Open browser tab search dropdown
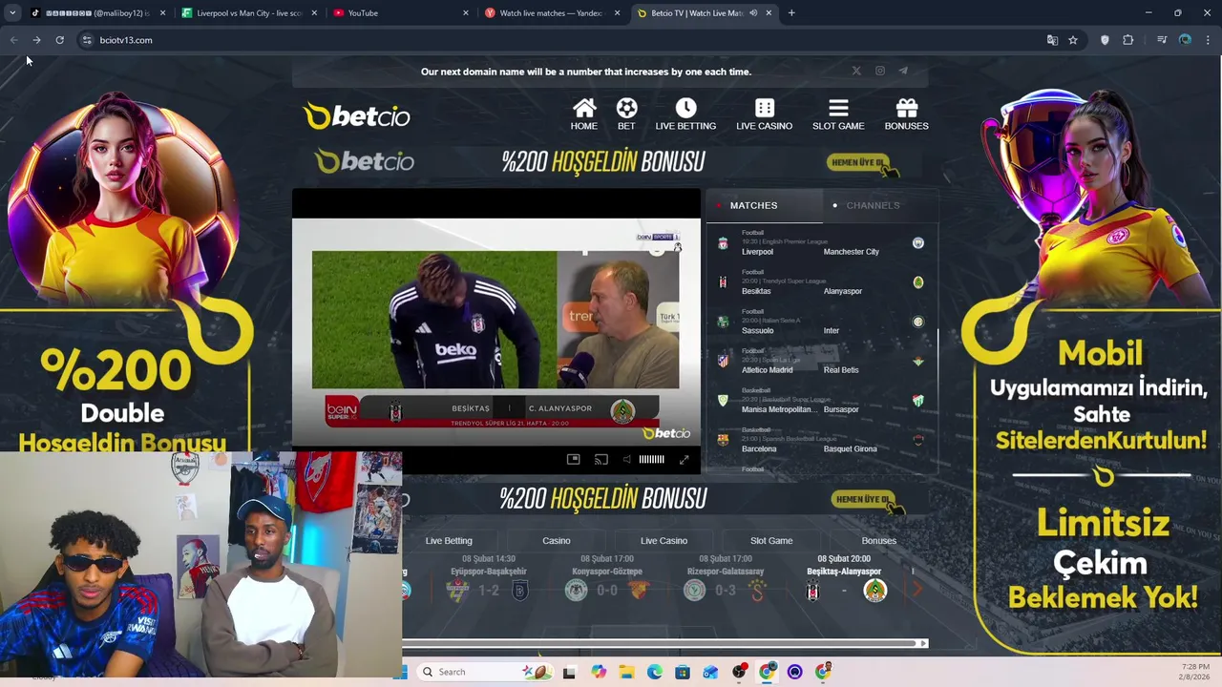This screenshot has height=687, width=1222. (x=12, y=13)
